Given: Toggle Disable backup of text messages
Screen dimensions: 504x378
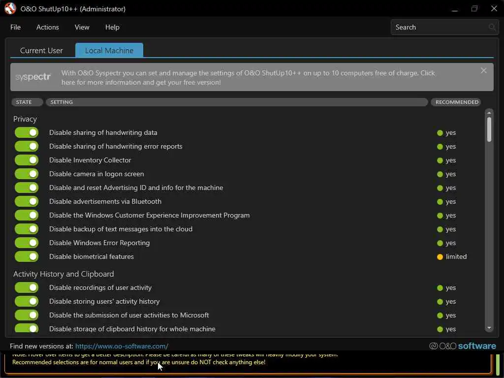Looking at the screenshot, I should (x=27, y=229).
